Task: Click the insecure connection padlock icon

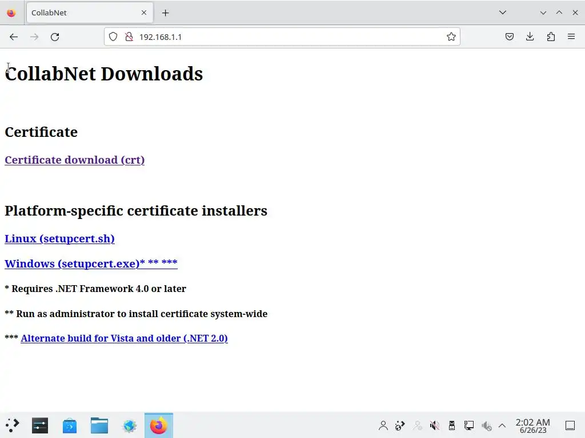Action: 129,37
